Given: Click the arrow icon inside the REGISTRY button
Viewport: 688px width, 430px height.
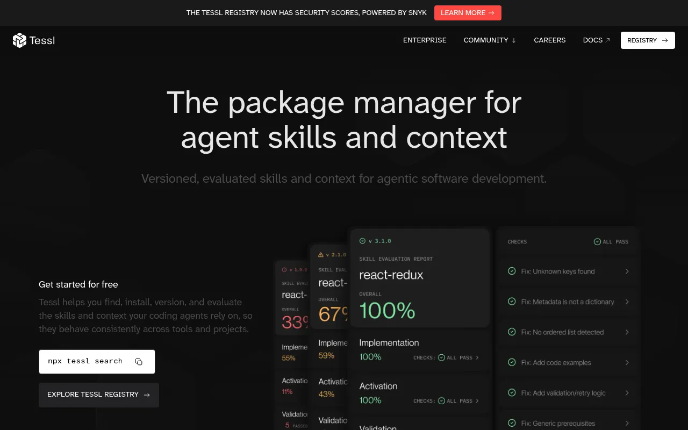Looking at the screenshot, I should 665,40.
